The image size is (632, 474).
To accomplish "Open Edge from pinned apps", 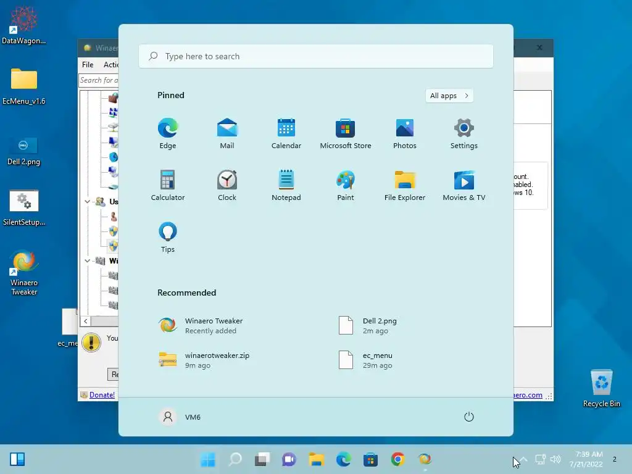I will click(x=168, y=134).
